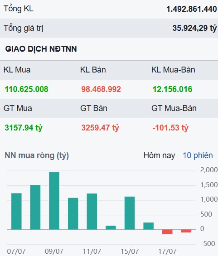The height and width of the screenshot is (256, 218).
Task: Select the KL Bán value 98.468.992
Action: click(x=101, y=89)
